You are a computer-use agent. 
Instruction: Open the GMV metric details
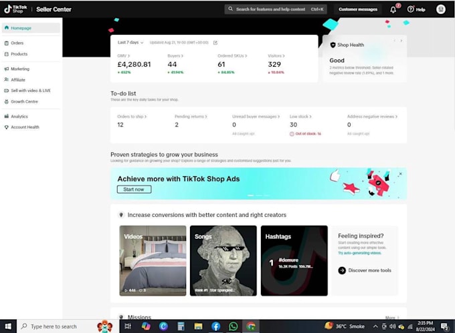point(123,56)
